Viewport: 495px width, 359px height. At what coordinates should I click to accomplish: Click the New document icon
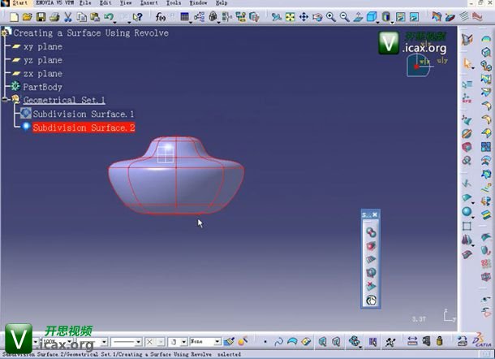pos(15,16)
